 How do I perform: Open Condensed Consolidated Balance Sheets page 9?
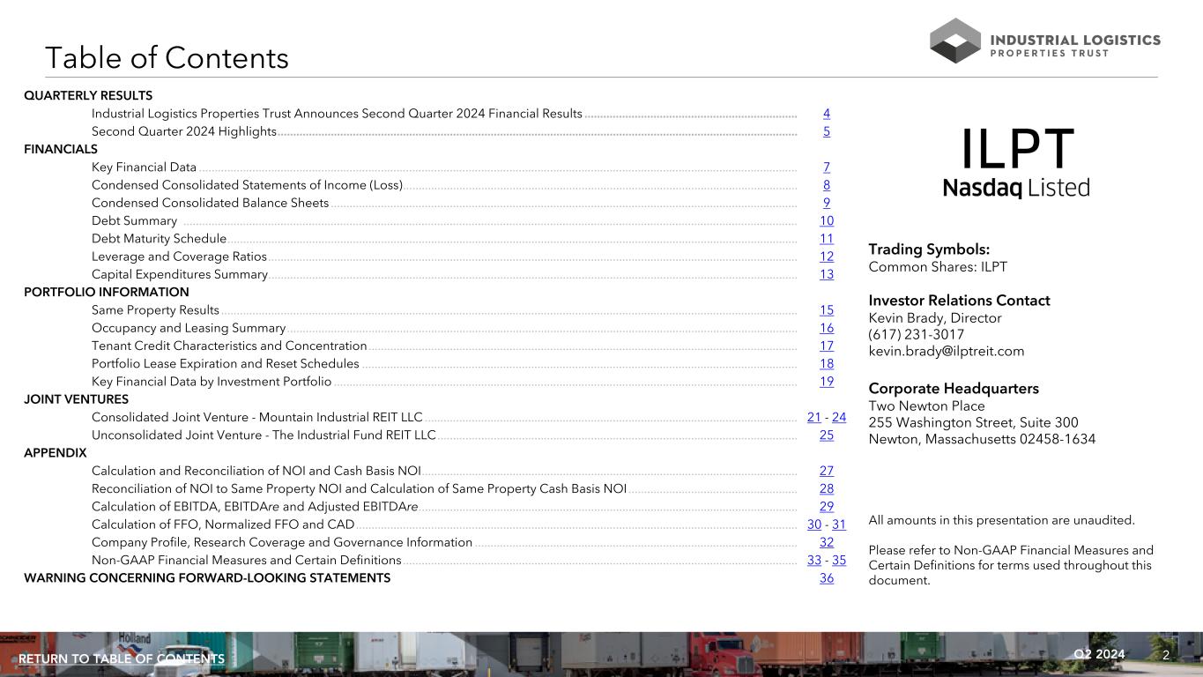pyautogui.click(x=826, y=203)
